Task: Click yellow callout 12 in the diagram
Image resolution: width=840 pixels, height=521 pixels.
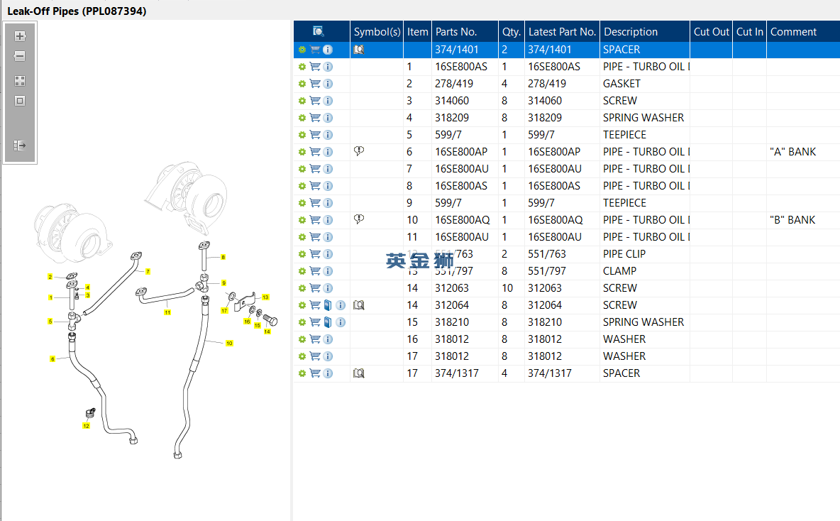Action: [87, 426]
